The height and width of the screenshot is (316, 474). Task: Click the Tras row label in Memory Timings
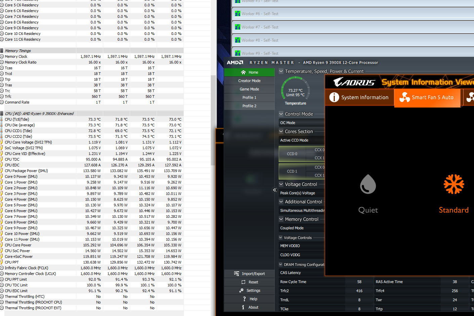pyautogui.click(x=8, y=85)
